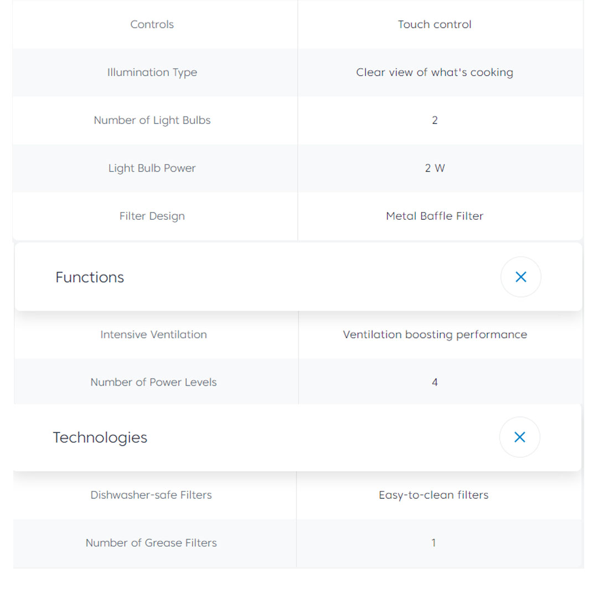Image resolution: width=598 pixels, height=598 pixels.
Task: Click the Functions section header
Action: [x=90, y=277]
